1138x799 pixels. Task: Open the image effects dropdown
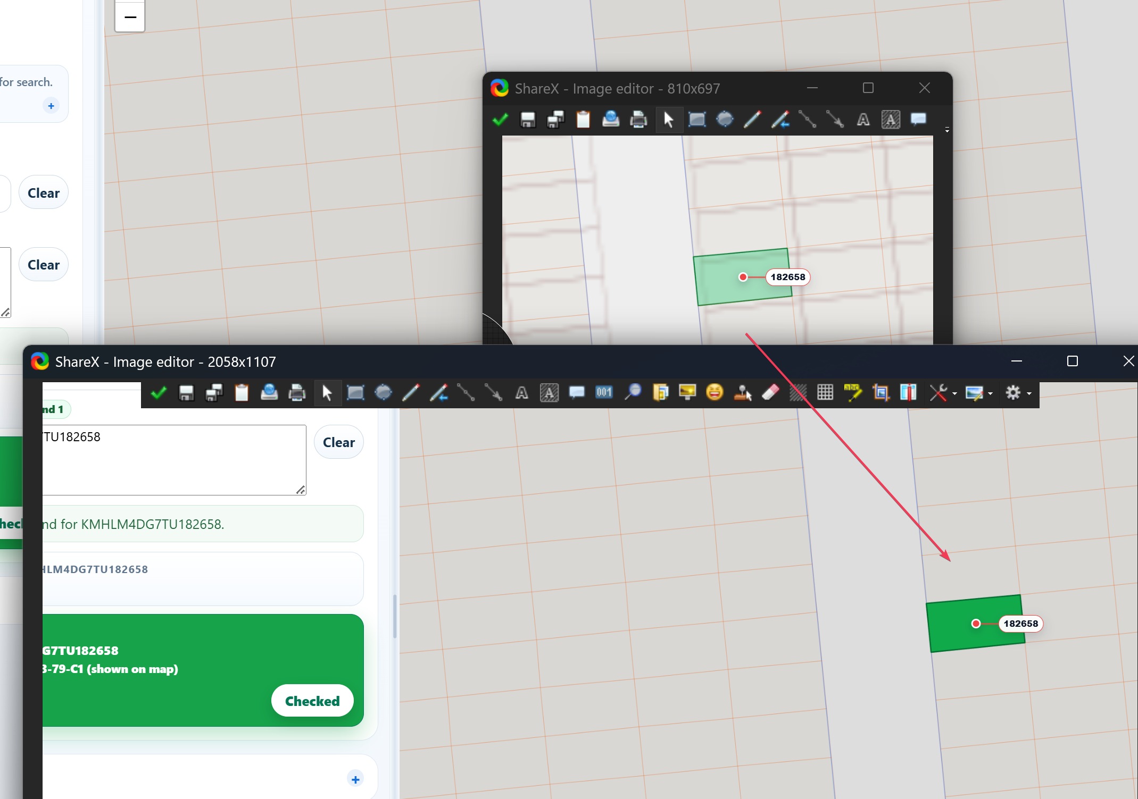click(x=979, y=393)
